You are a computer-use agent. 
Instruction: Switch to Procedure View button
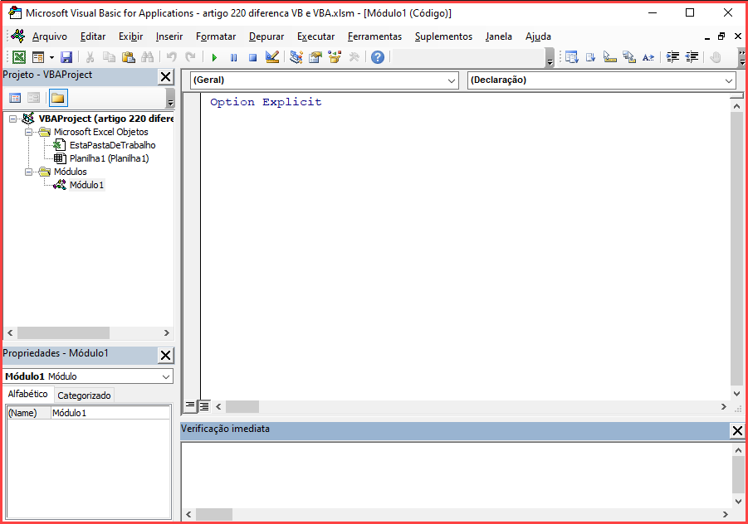(x=190, y=406)
